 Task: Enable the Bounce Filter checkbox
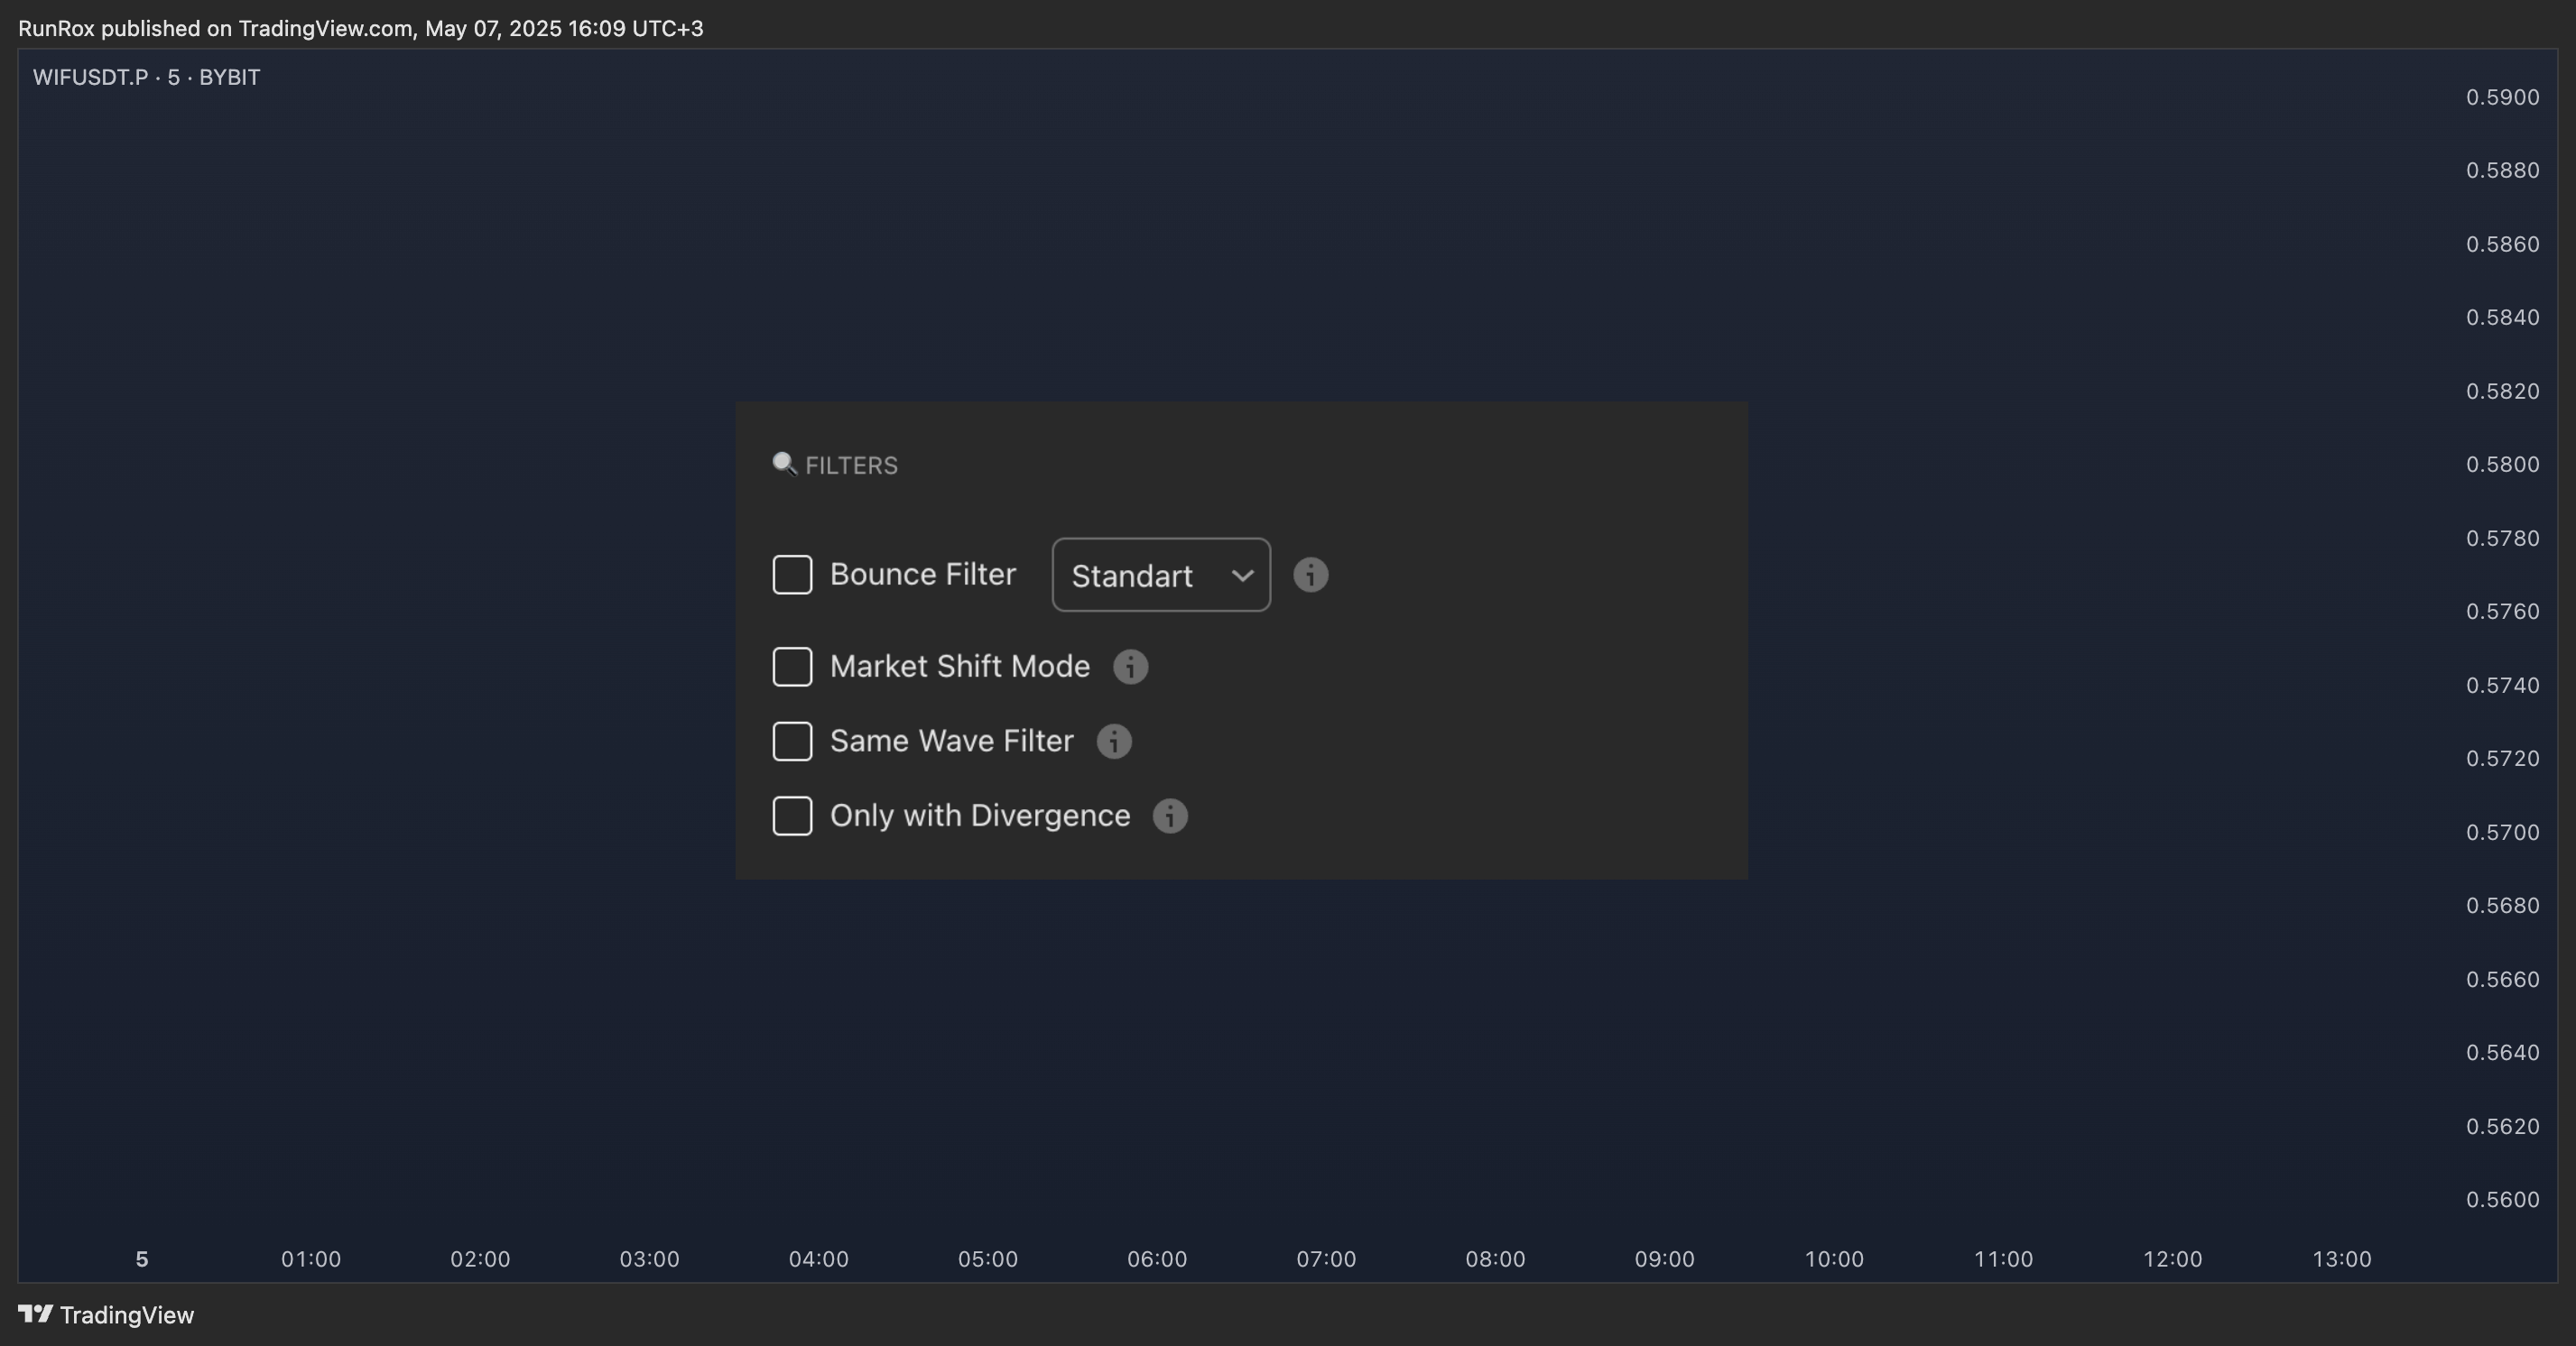click(x=792, y=575)
